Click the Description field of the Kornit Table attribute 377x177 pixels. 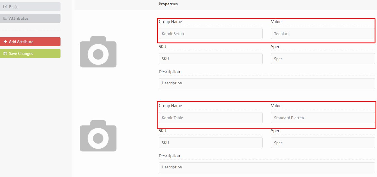pos(267,168)
